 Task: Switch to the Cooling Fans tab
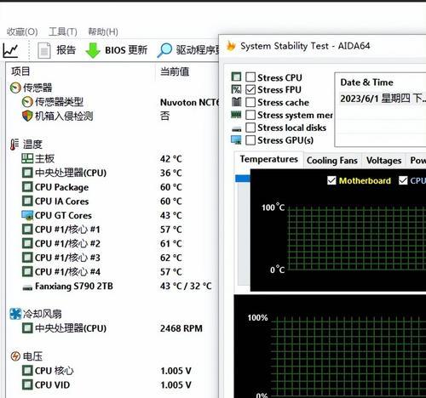click(x=331, y=161)
